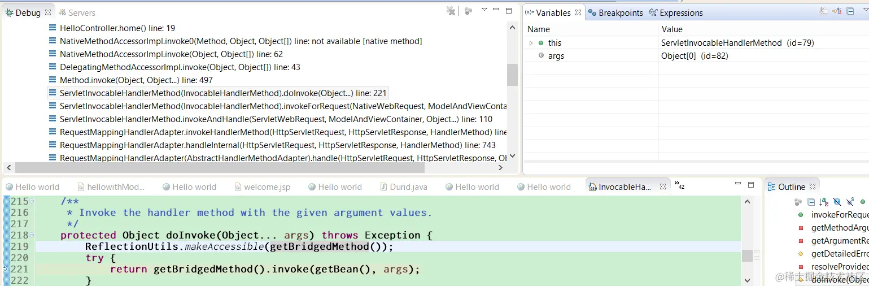The width and height of the screenshot is (869, 286).
Task: Click the line 219 makeAccessible code
Action: [x=239, y=246]
